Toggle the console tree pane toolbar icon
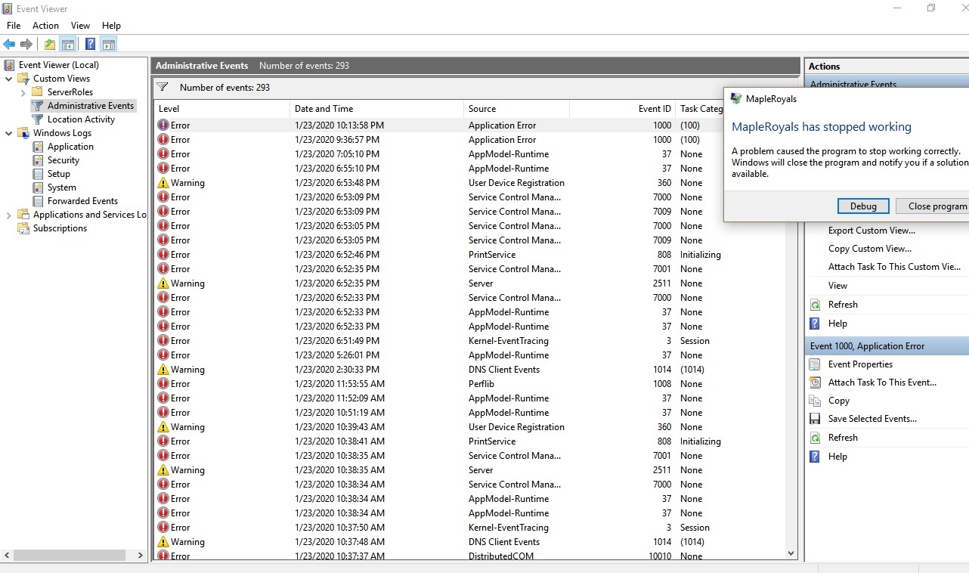 pyautogui.click(x=67, y=44)
